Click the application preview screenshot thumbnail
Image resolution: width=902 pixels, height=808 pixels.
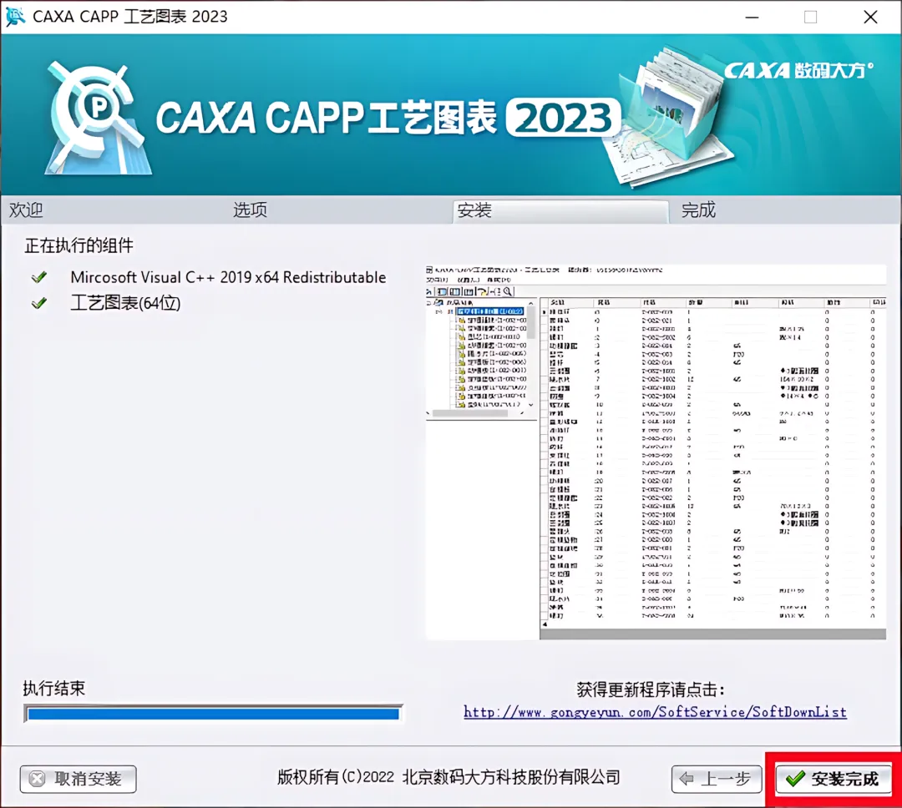point(656,452)
